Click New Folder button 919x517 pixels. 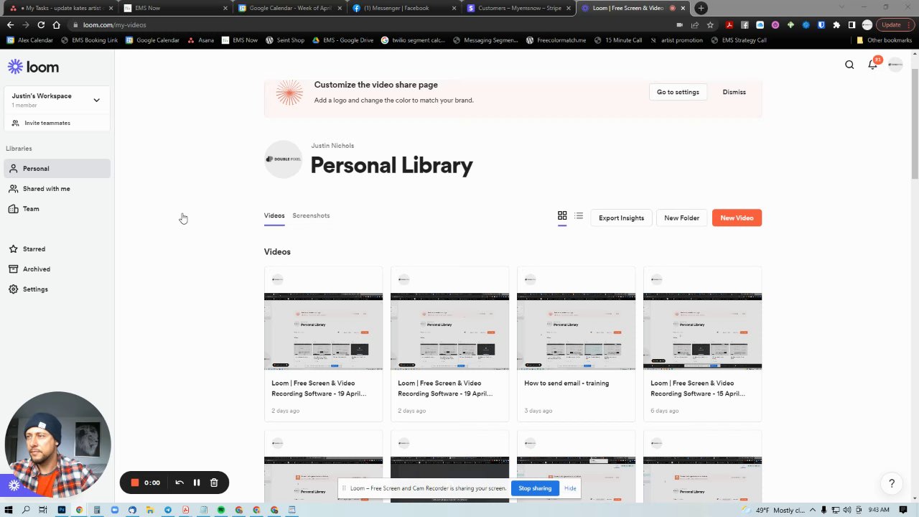point(681,218)
